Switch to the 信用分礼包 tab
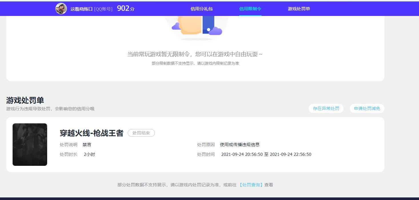This screenshot has height=200, width=419. pyautogui.click(x=201, y=9)
